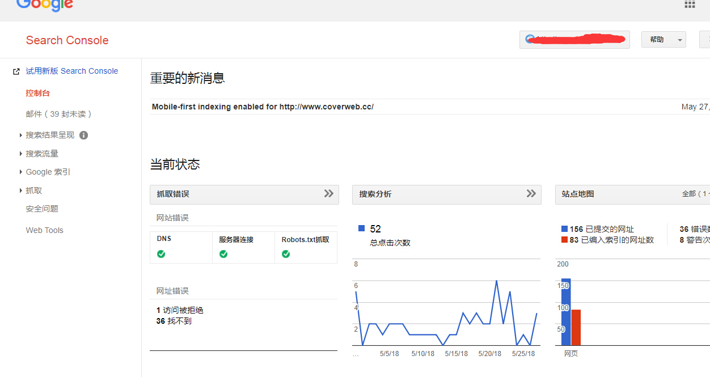Image resolution: width=710 pixels, height=381 pixels.
Task: Click the red legend square for 已编入索引的网址数
Action: point(564,240)
